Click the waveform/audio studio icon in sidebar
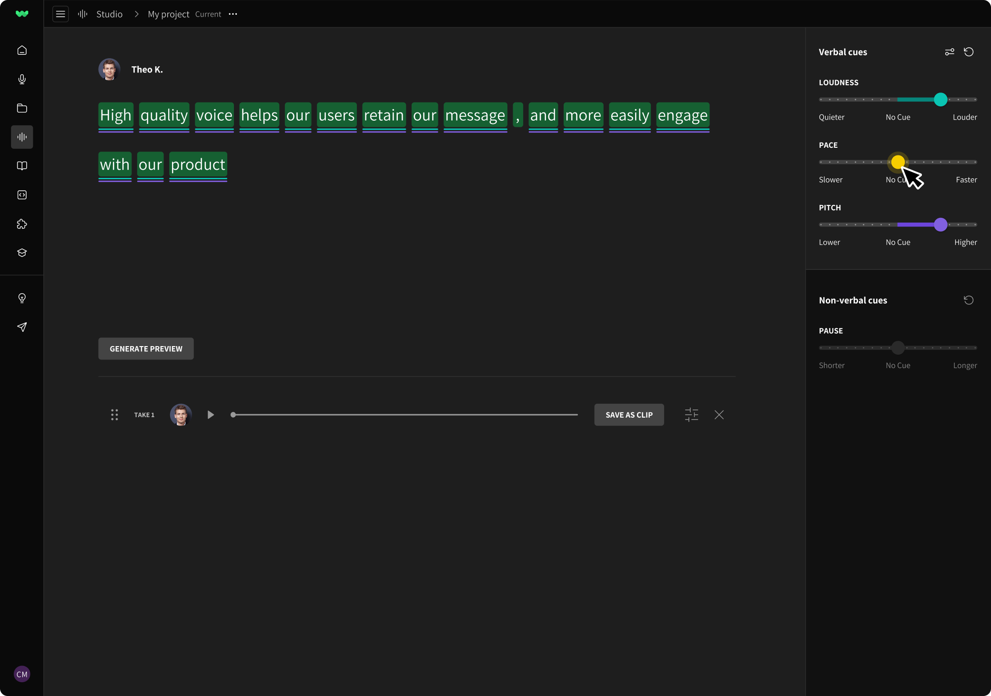 pyautogui.click(x=22, y=137)
